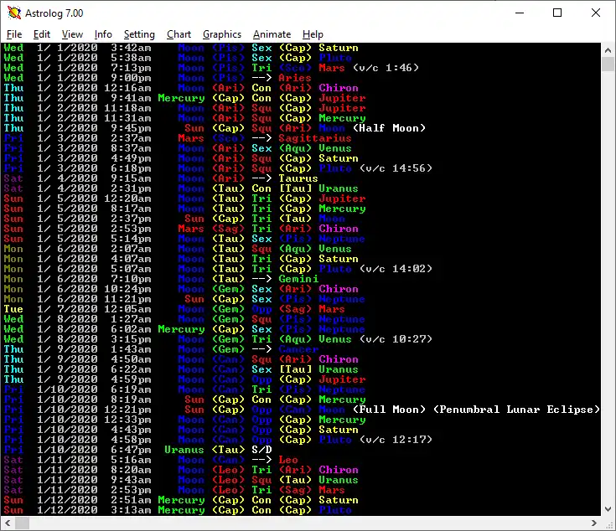Click 'Tue' weekday in 1/7/2020 row

[13, 309]
